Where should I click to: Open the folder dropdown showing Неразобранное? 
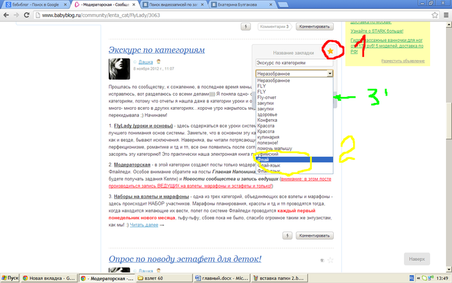click(294, 73)
